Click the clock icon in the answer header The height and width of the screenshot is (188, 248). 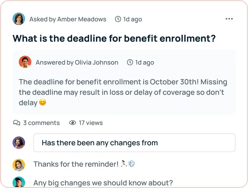pyautogui.click(x=130, y=62)
